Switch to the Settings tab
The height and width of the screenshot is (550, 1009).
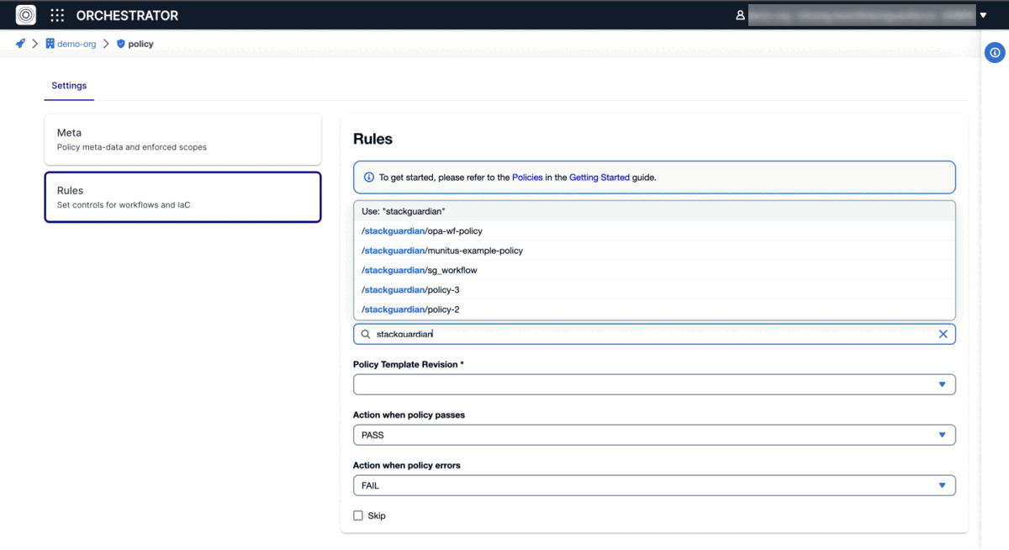click(x=69, y=86)
